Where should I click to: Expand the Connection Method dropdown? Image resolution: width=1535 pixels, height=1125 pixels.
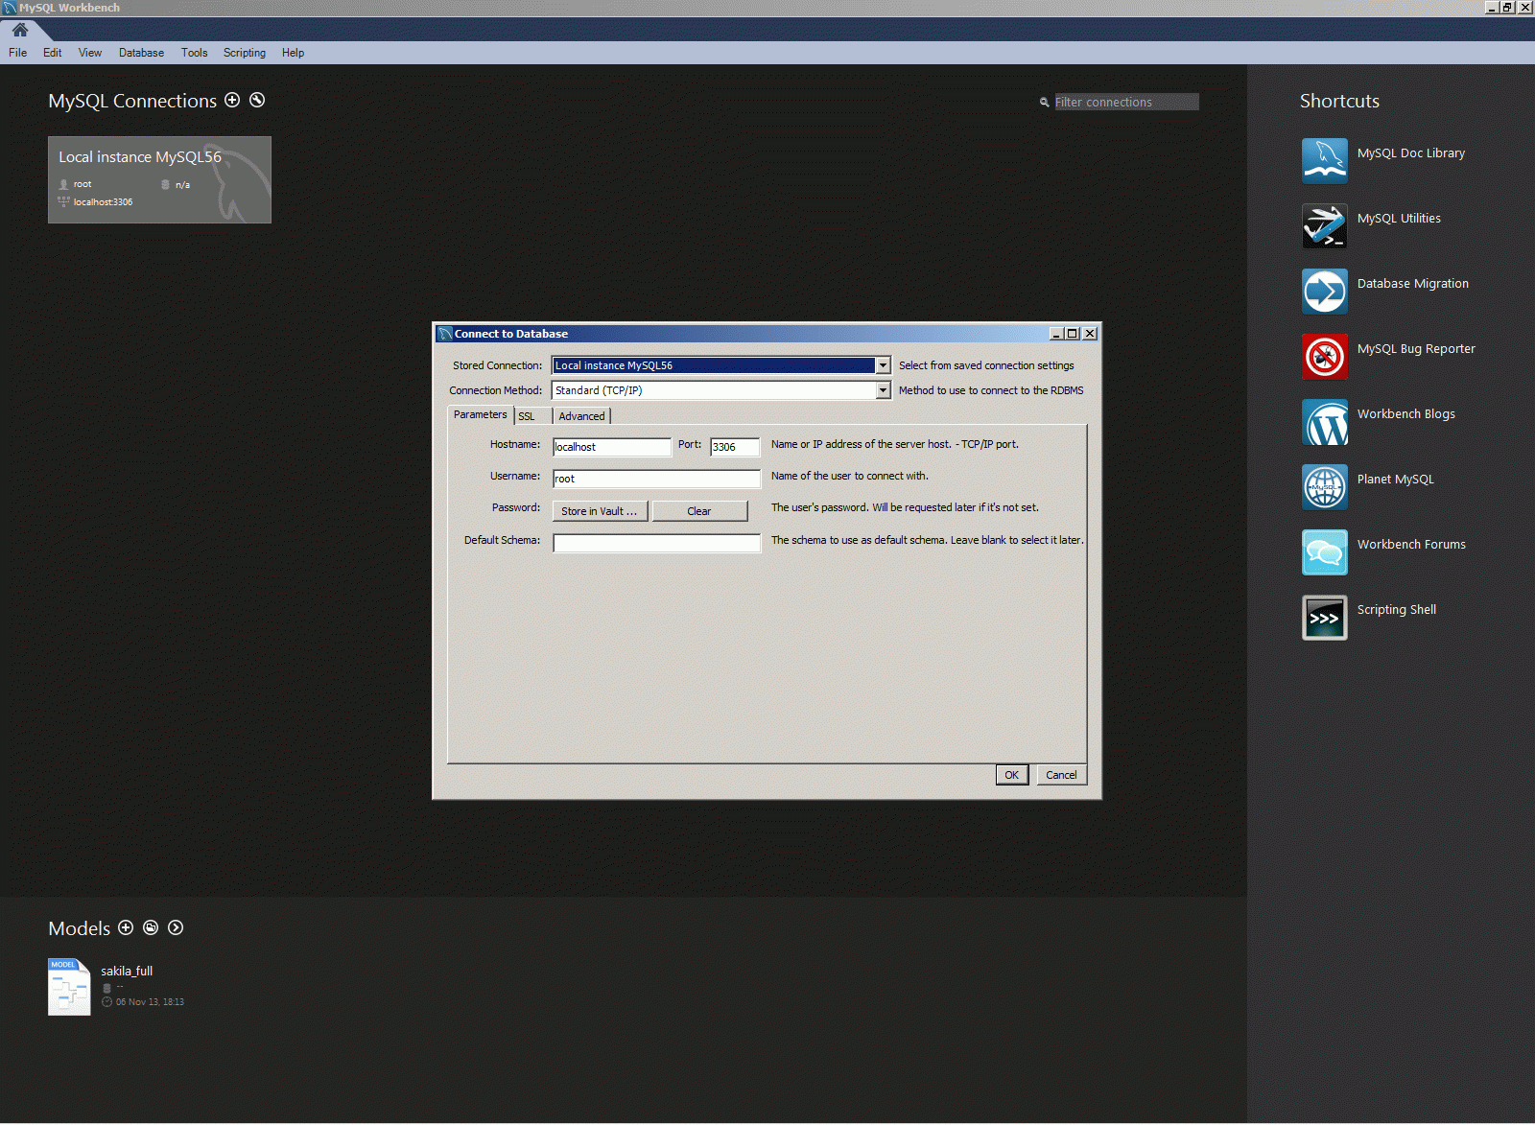(883, 390)
